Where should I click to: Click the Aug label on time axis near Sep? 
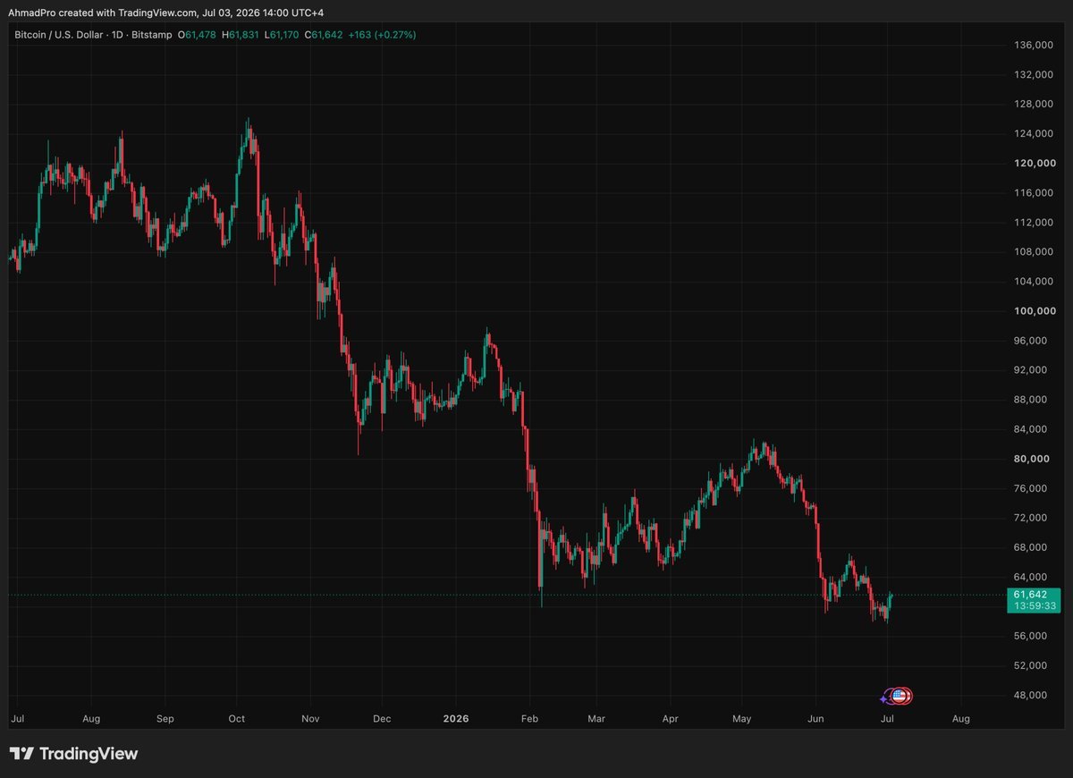pos(90,718)
